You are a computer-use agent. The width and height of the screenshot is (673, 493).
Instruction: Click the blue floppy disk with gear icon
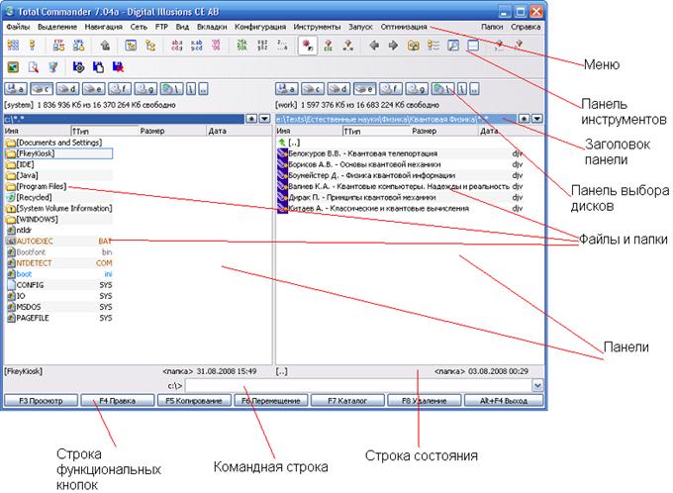tap(78, 67)
